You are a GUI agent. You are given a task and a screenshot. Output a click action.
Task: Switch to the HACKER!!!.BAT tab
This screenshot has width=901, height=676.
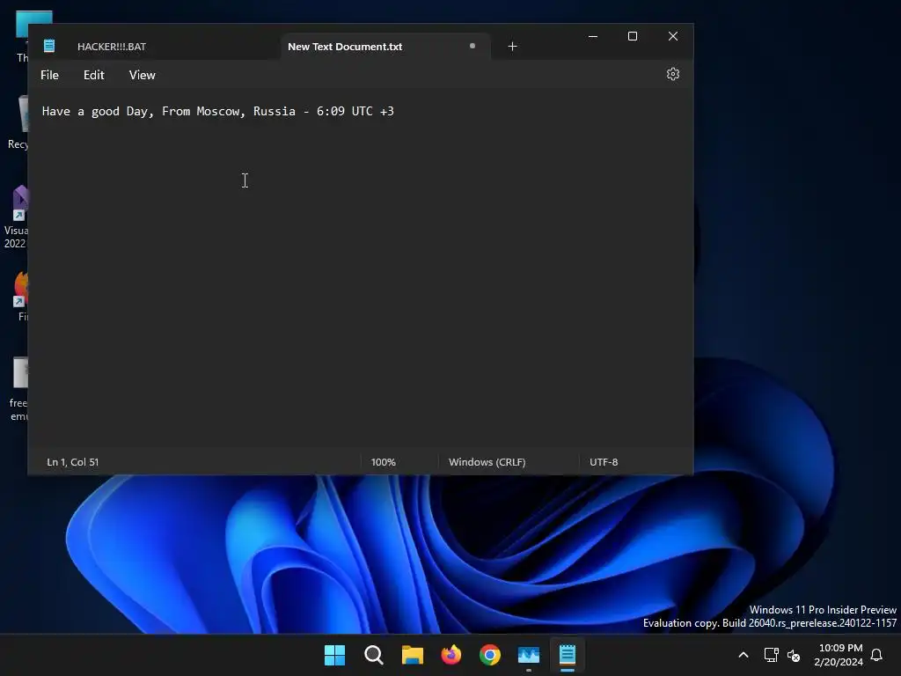click(112, 47)
